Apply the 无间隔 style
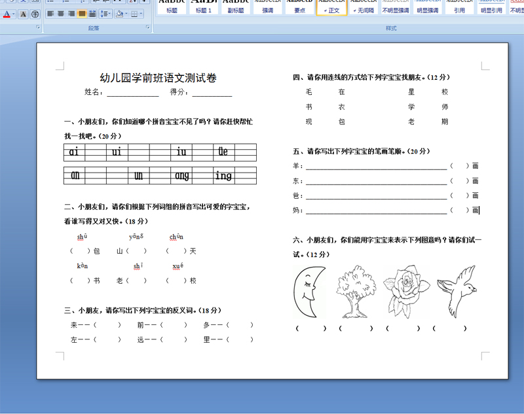 click(x=364, y=7)
